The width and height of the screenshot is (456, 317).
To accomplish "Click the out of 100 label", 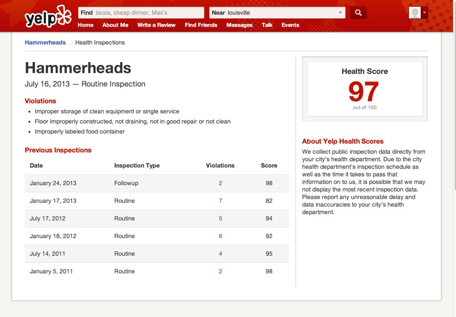I will (x=365, y=108).
